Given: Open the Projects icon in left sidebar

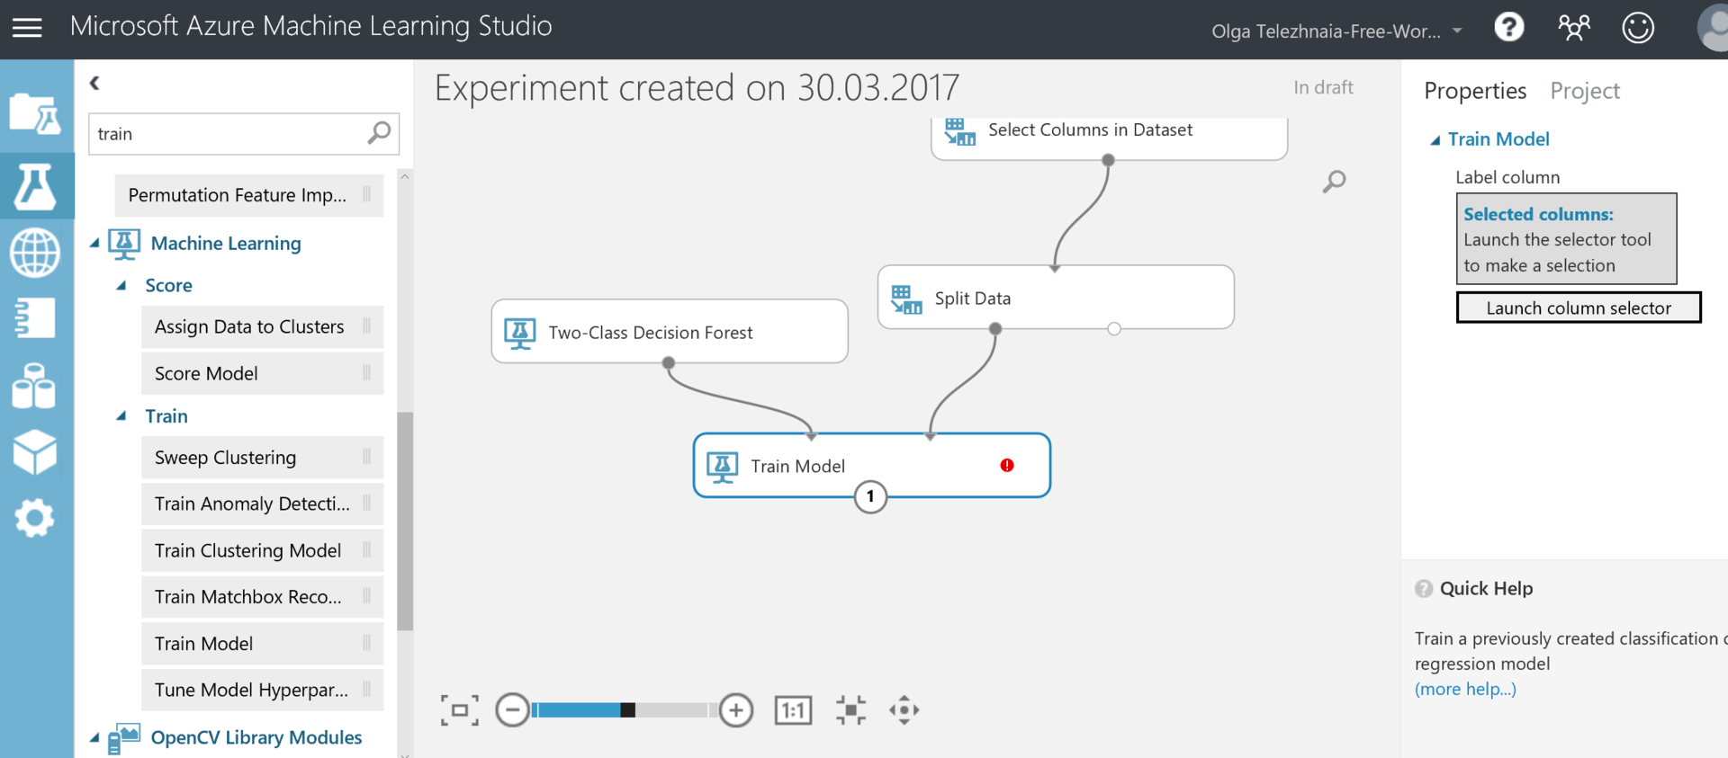Looking at the screenshot, I should [x=35, y=114].
